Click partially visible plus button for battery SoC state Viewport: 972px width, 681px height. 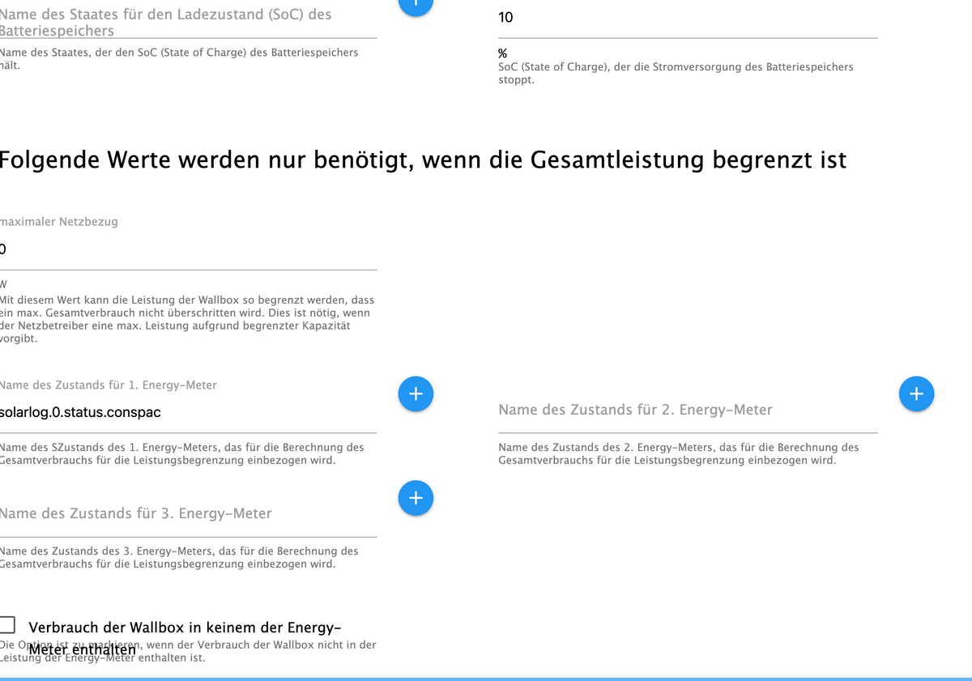point(416,6)
